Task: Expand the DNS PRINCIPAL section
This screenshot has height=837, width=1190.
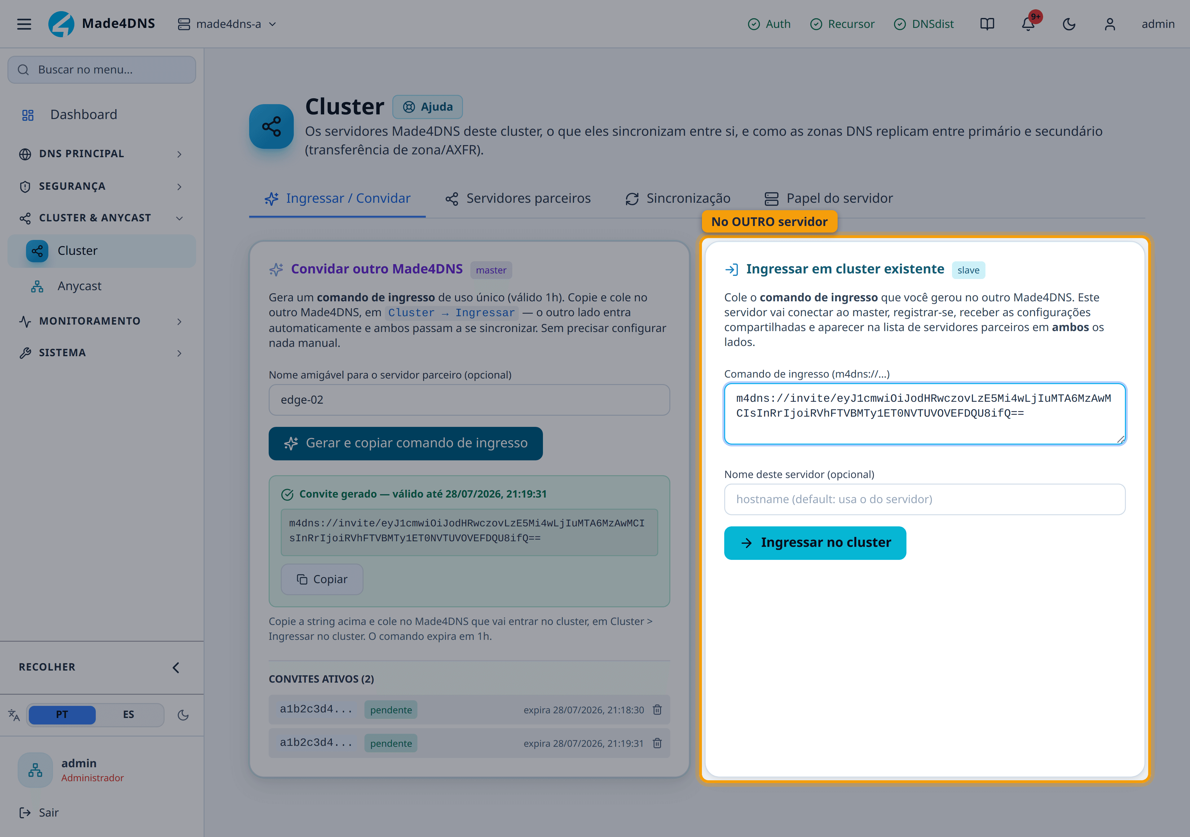Action: click(x=102, y=154)
